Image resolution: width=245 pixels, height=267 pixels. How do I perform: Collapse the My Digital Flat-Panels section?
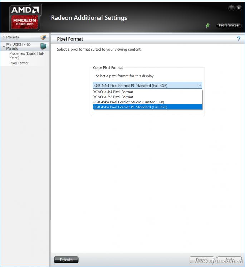click(4, 46)
